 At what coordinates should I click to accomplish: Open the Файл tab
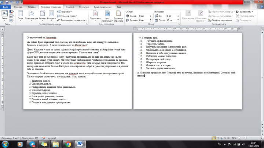click(5, 7)
